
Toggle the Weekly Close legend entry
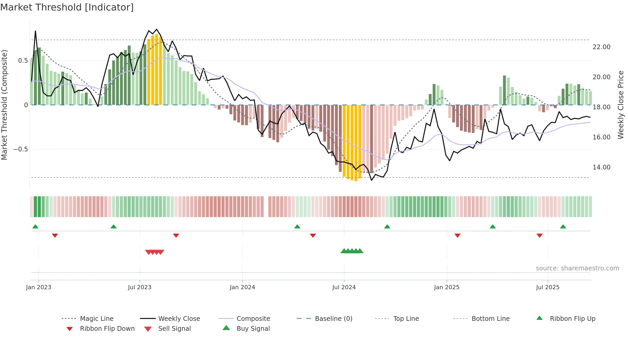(x=170, y=318)
